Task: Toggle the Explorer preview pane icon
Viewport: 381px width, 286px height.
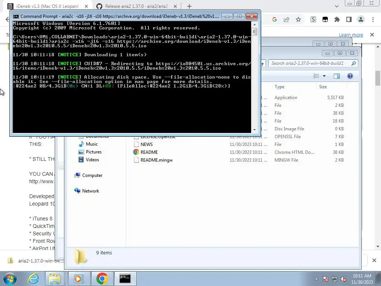Action: (336, 76)
